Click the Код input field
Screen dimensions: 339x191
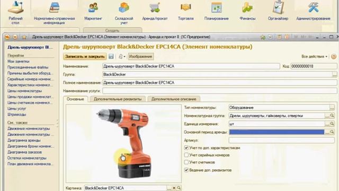314,66
